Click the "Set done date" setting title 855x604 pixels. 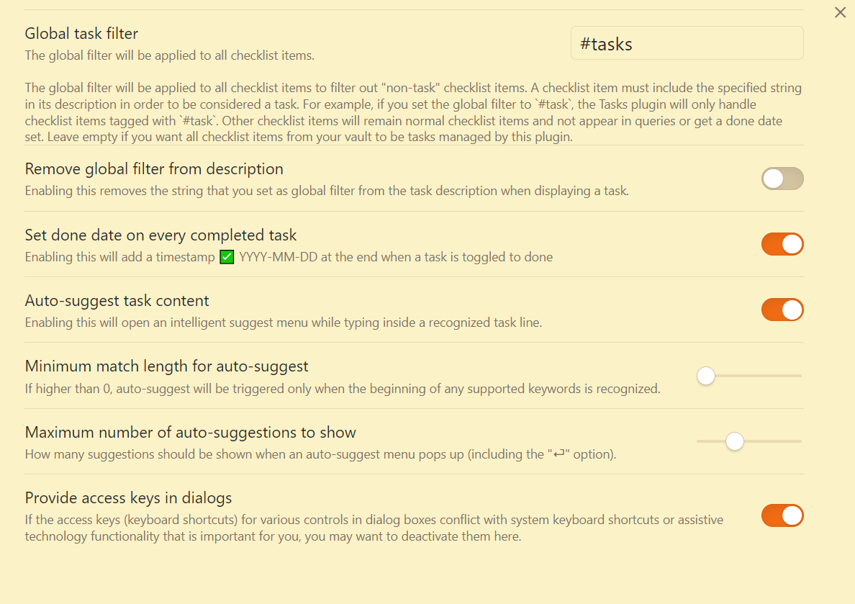(160, 235)
